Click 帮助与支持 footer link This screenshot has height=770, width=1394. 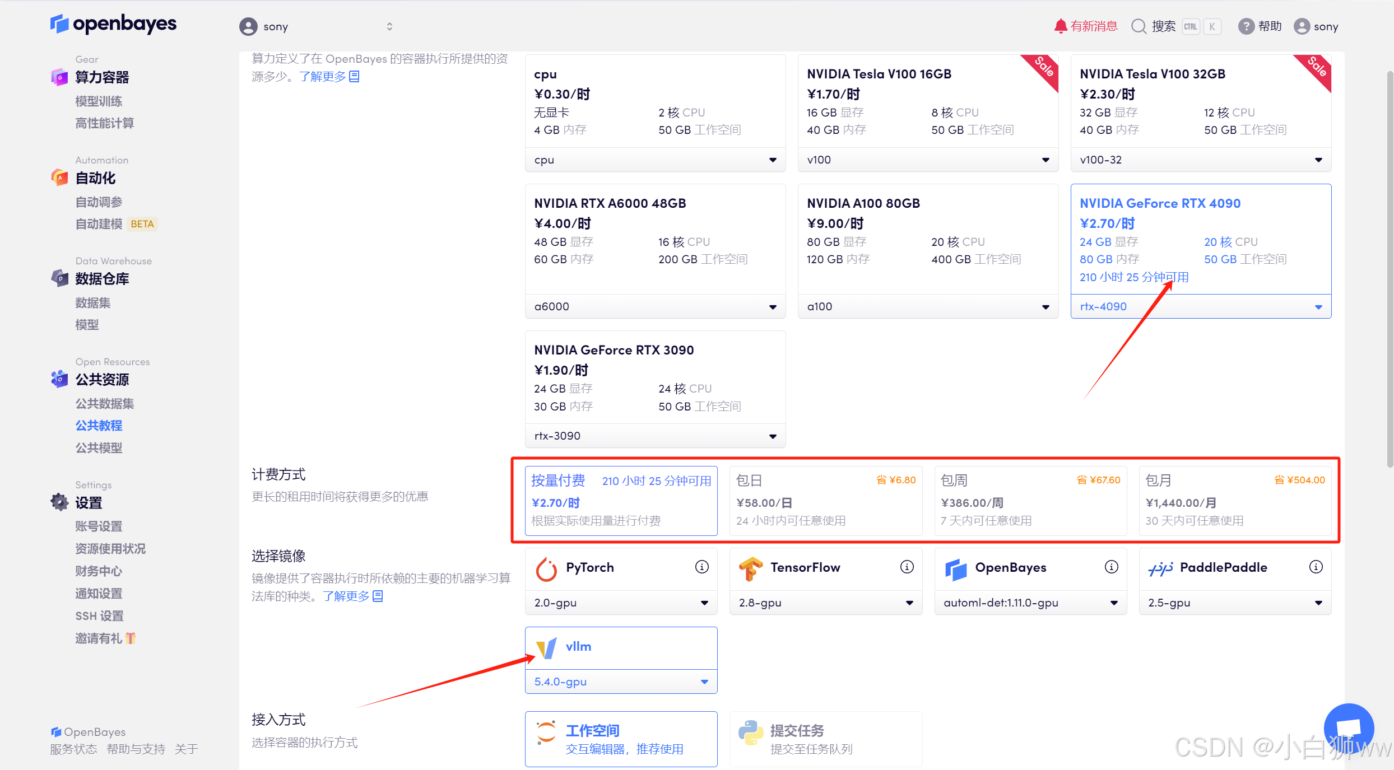[x=136, y=749]
